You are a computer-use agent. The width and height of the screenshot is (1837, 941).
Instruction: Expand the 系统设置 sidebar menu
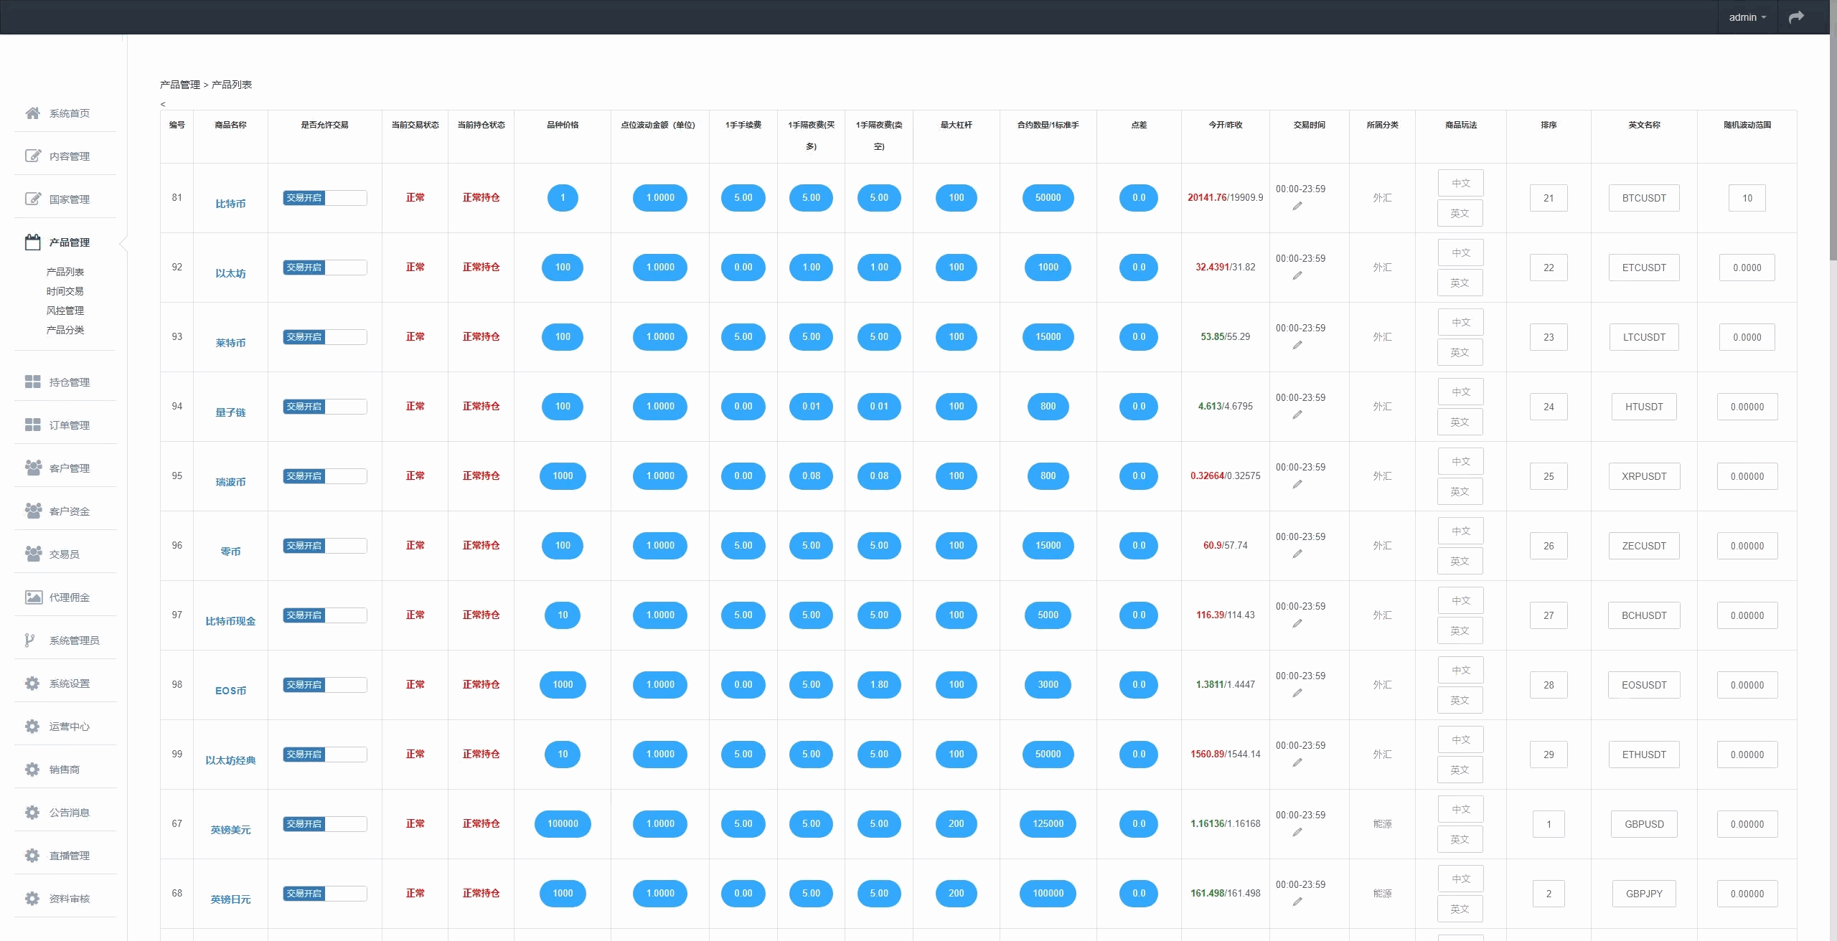pos(69,684)
